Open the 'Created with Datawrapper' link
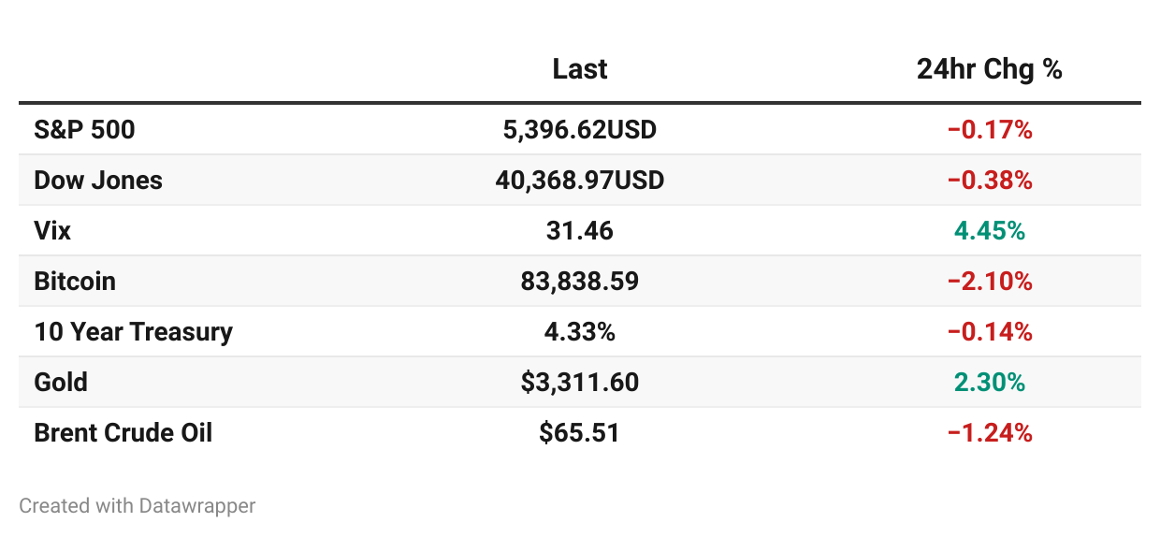Screen dimensions: 1160x537 click(x=138, y=506)
